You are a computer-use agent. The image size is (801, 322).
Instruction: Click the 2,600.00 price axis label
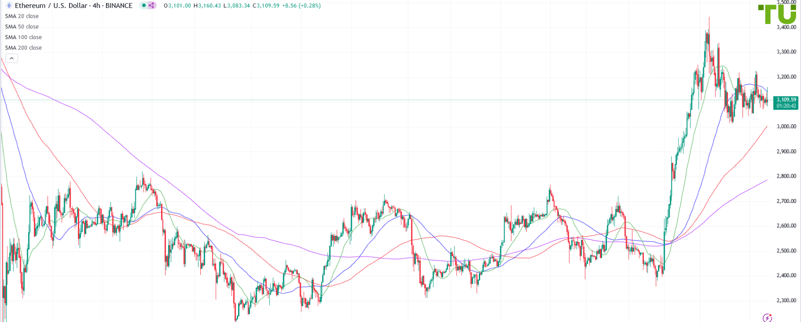pos(786,226)
